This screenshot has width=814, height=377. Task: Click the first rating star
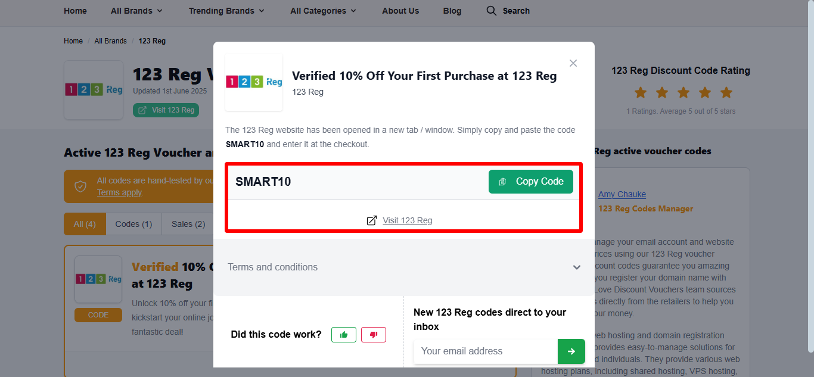point(641,92)
